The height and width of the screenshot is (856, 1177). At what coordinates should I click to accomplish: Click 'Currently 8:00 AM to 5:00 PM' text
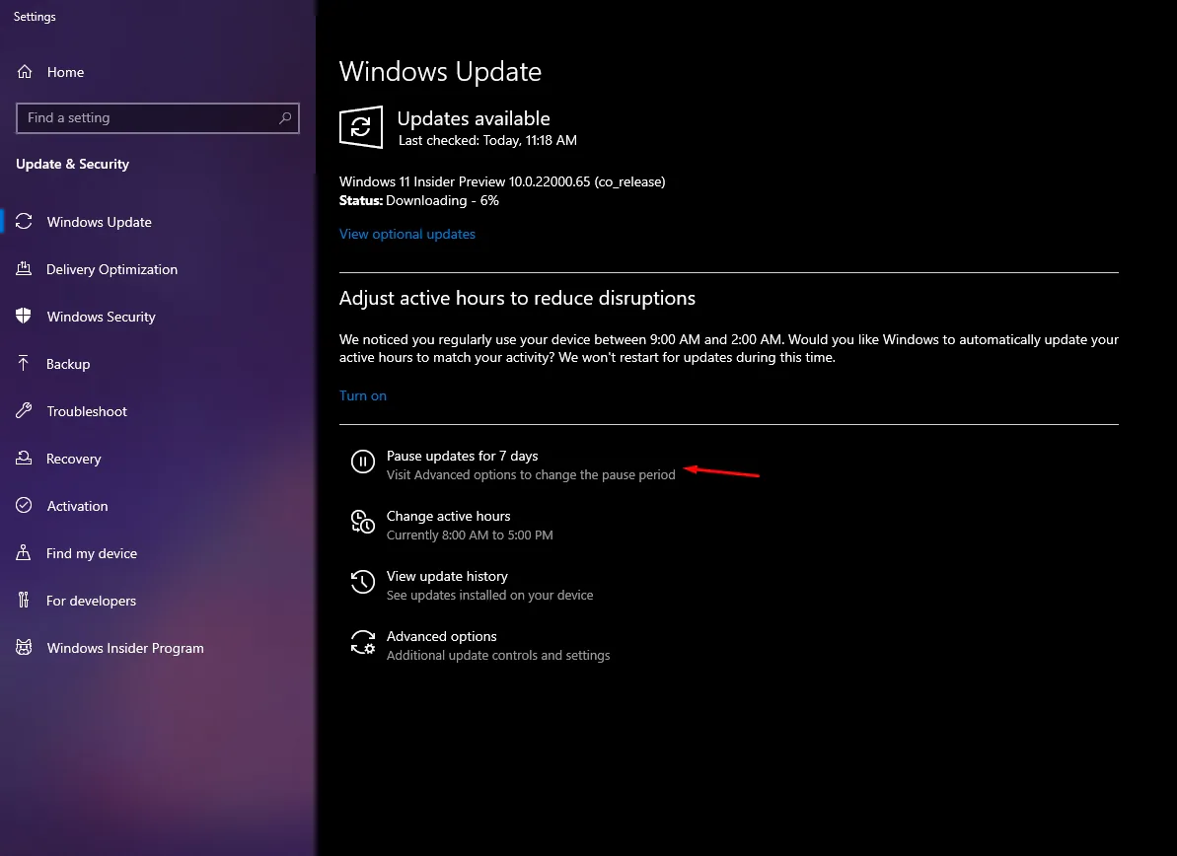tap(470, 535)
